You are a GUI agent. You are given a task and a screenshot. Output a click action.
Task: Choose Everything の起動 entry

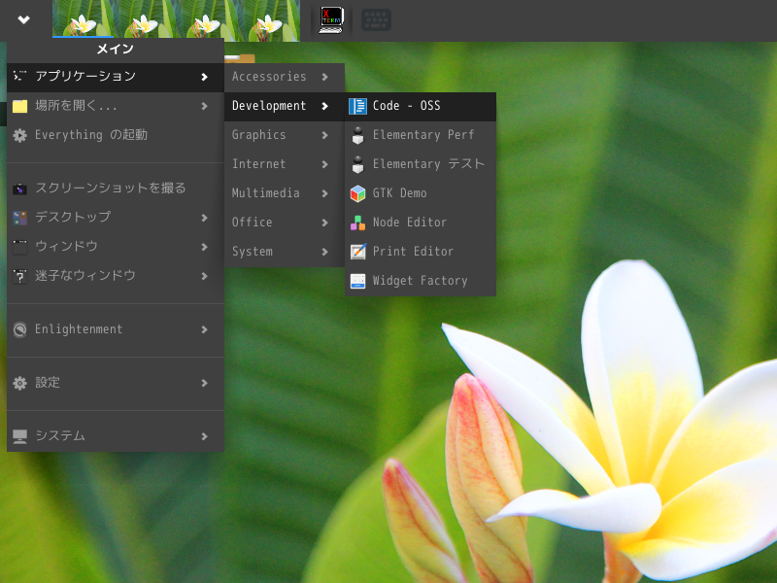point(116,135)
